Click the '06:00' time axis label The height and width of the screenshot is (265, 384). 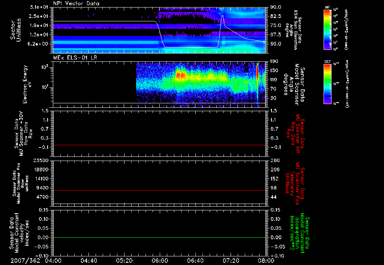click(x=160, y=261)
